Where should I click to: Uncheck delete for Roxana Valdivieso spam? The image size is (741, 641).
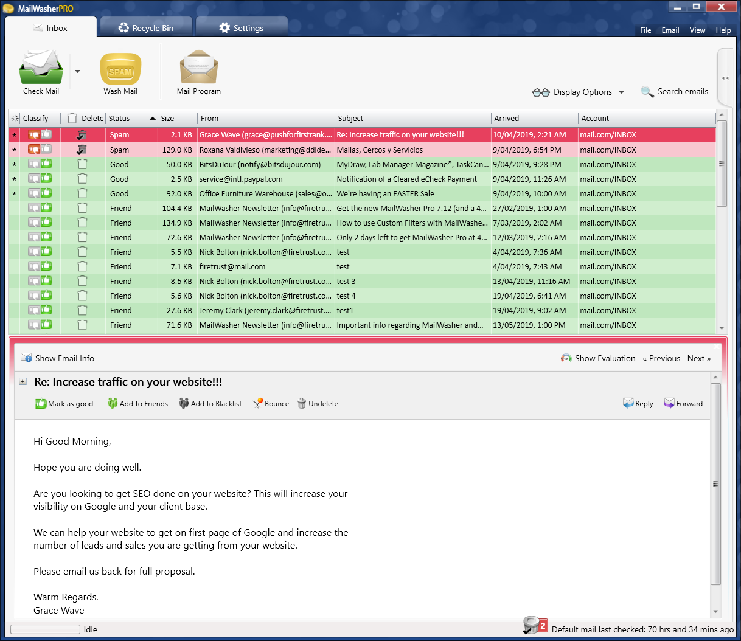click(82, 150)
